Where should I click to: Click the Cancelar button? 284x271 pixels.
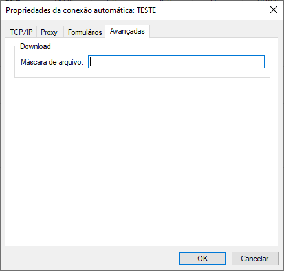click(x=255, y=258)
